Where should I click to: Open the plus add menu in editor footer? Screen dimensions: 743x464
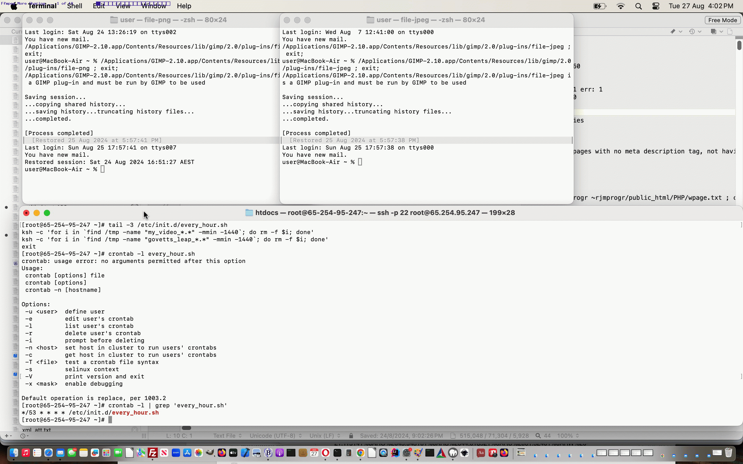[x=8, y=436]
